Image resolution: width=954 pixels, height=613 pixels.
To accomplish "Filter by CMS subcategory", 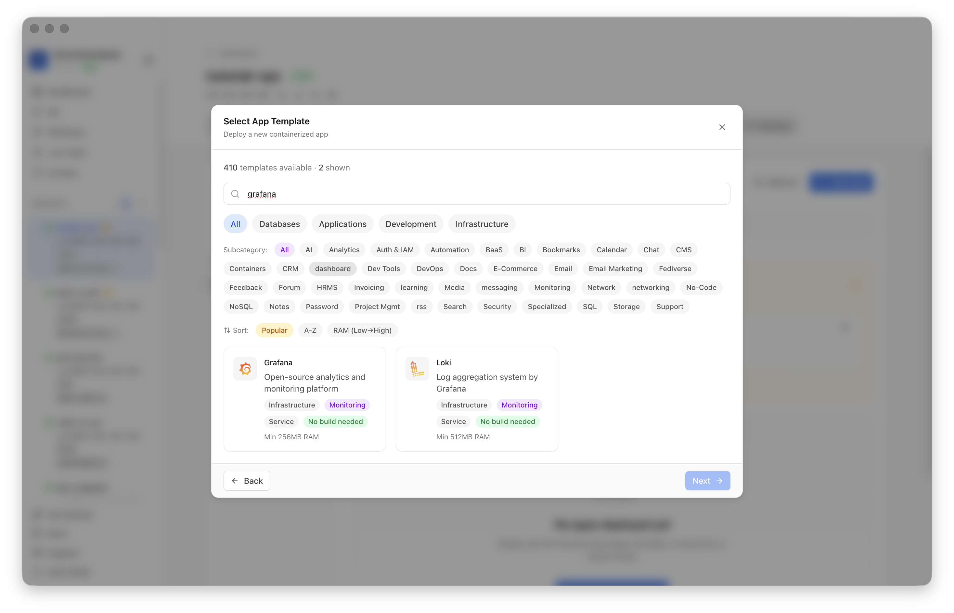I will pyautogui.click(x=684, y=250).
